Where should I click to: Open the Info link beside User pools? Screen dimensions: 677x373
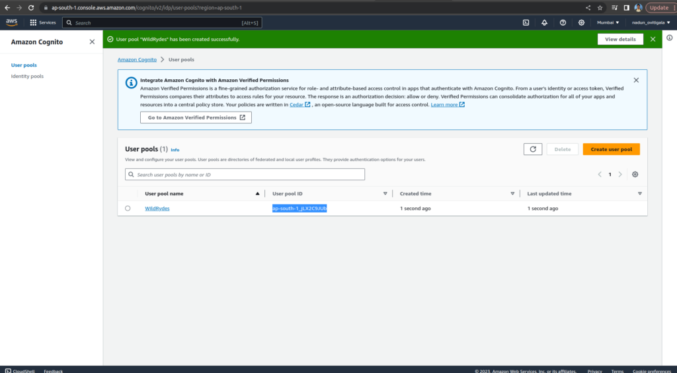[x=175, y=150]
